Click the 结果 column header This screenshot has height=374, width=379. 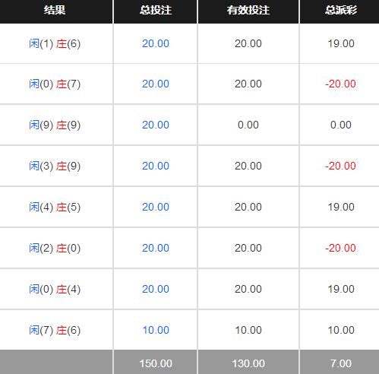[x=56, y=11]
